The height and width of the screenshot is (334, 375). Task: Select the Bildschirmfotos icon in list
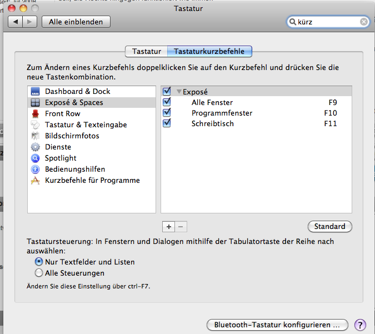36,136
